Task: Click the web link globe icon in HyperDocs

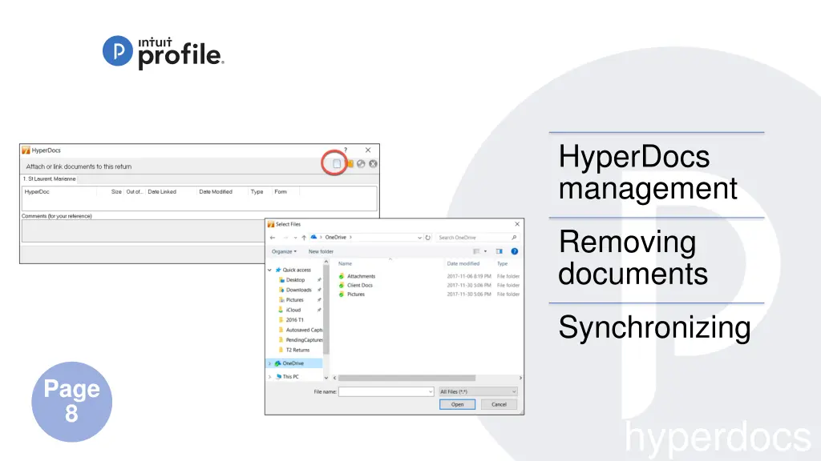Action: [361, 163]
